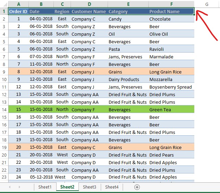Image resolution: width=220 pixels, height=193 pixels.
Task: Select date cell 05-12-2018
Action: click(41, 177)
